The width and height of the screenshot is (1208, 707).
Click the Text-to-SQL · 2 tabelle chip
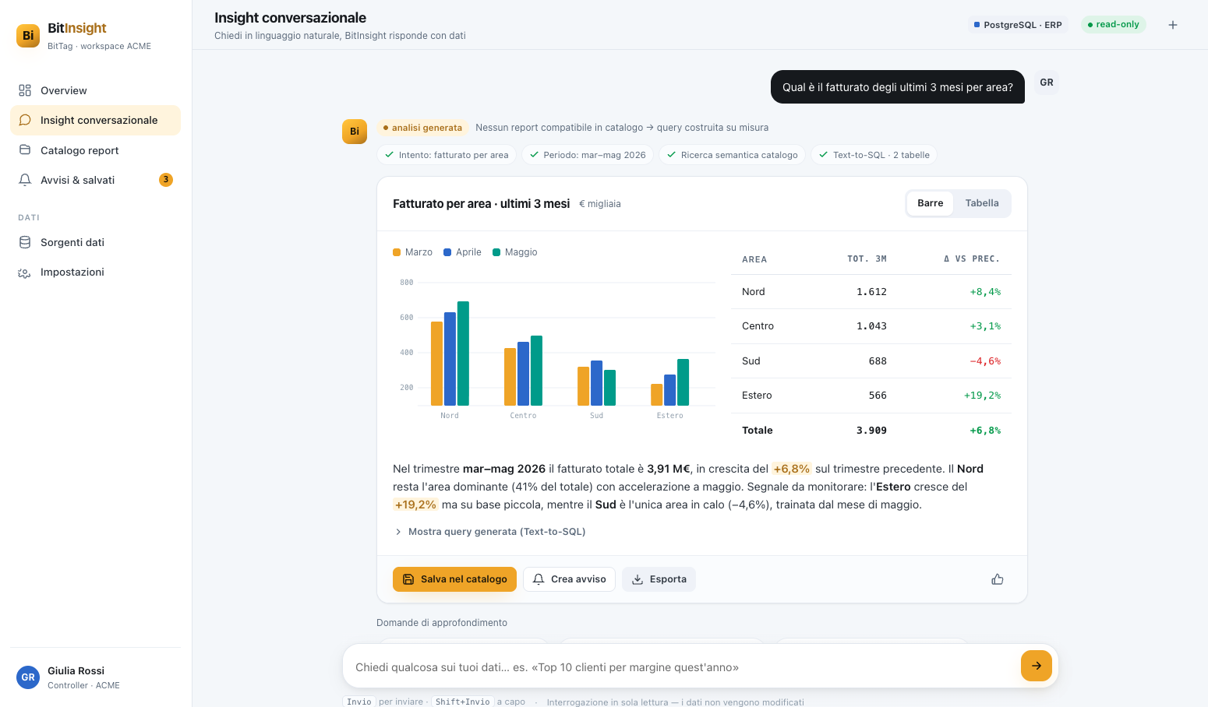874,155
